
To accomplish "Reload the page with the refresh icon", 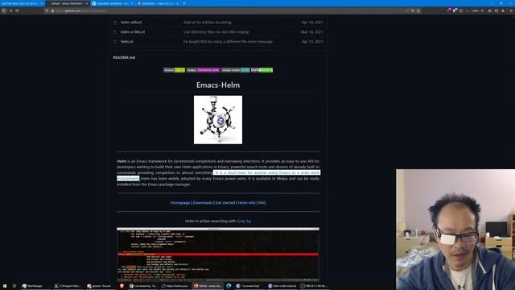I will pos(17,10).
